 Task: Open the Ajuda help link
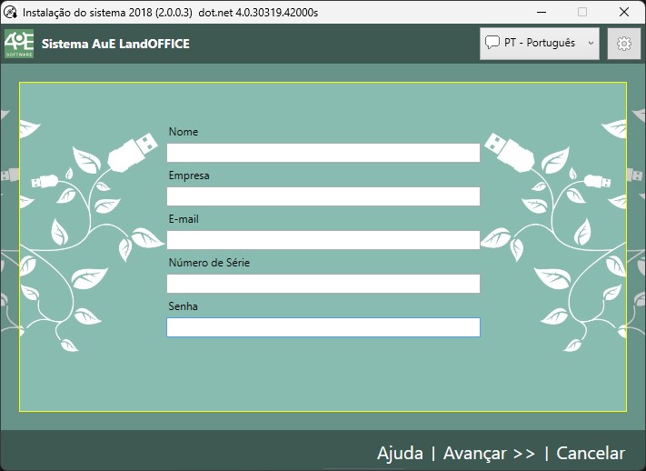pyautogui.click(x=400, y=453)
